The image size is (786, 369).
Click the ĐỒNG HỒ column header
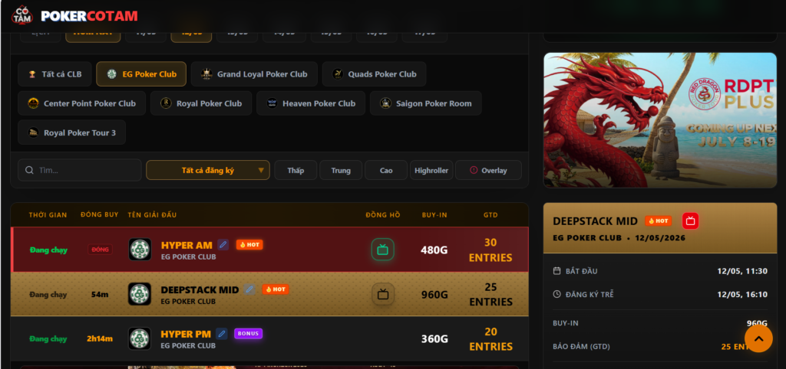pyautogui.click(x=383, y=215)
